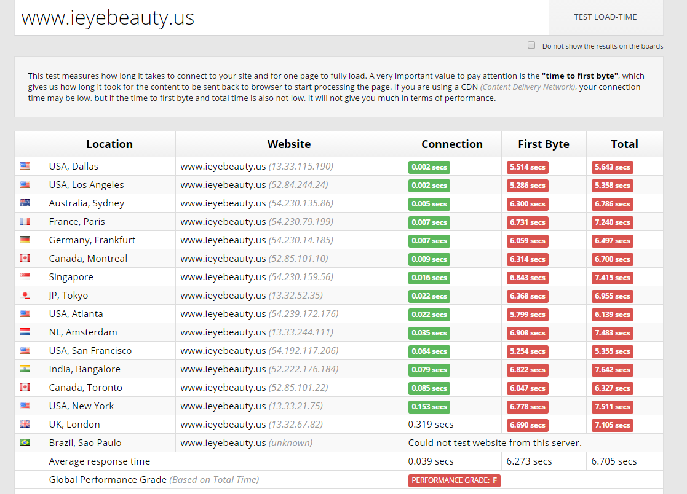687x494 pixels.
Task: Click the Australia flag icon for Sydney
Action: [25, 203]
